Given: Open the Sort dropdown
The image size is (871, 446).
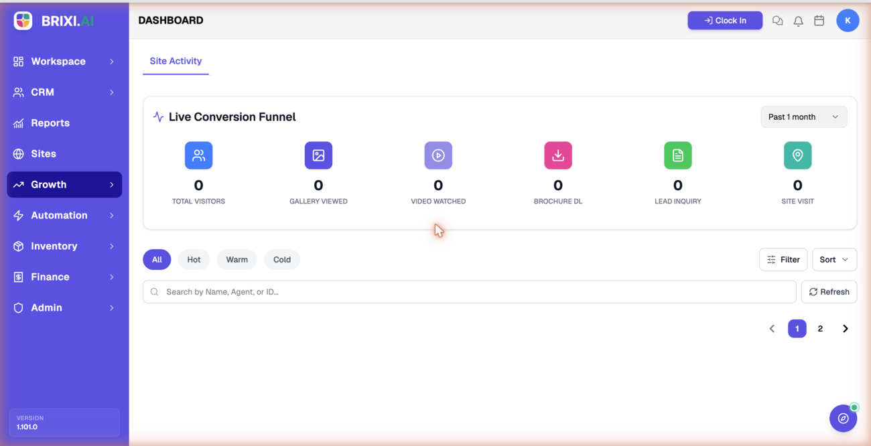Looking at the screenshot, I should pos(834,260).
